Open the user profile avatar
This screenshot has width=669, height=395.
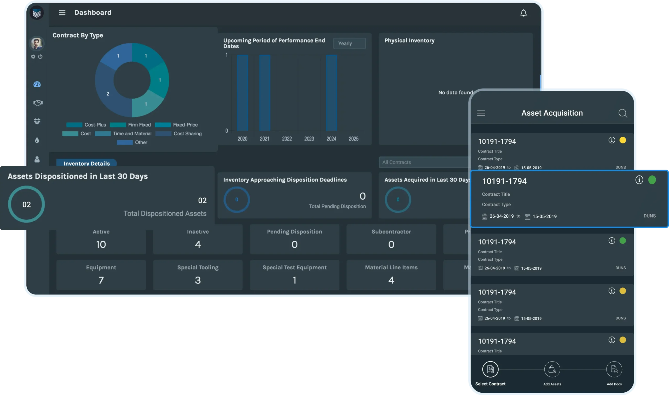pos(37,43)
